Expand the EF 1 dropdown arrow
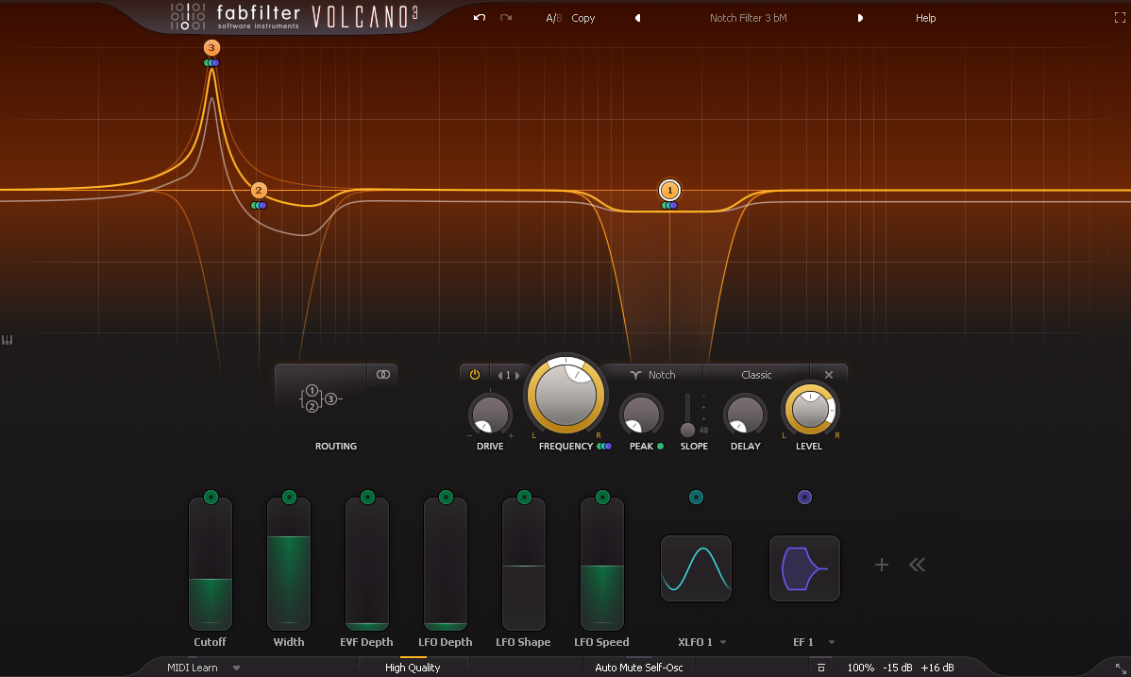 click(x=831, y=642)
